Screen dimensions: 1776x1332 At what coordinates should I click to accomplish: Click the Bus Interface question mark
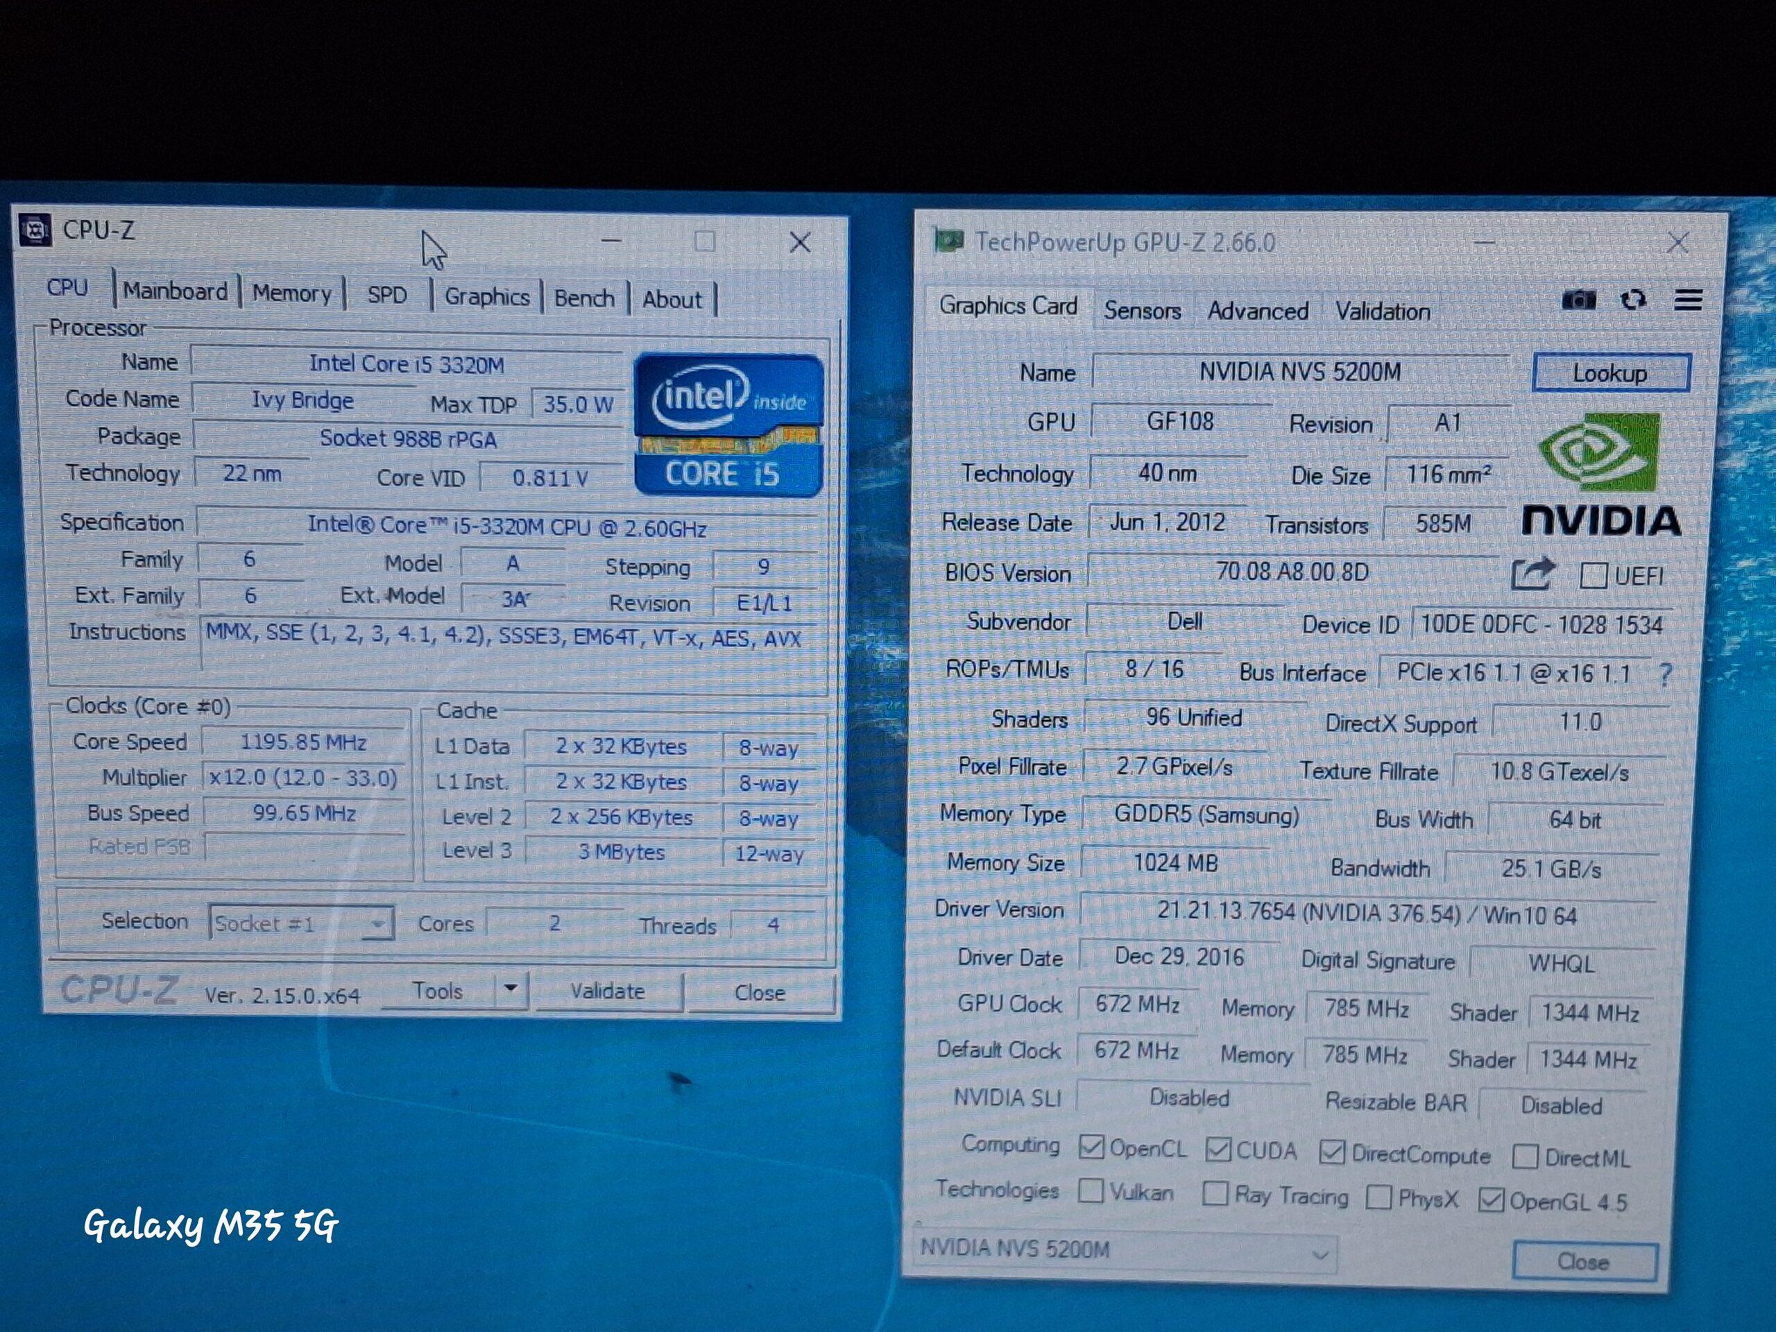coord(1665,674)
